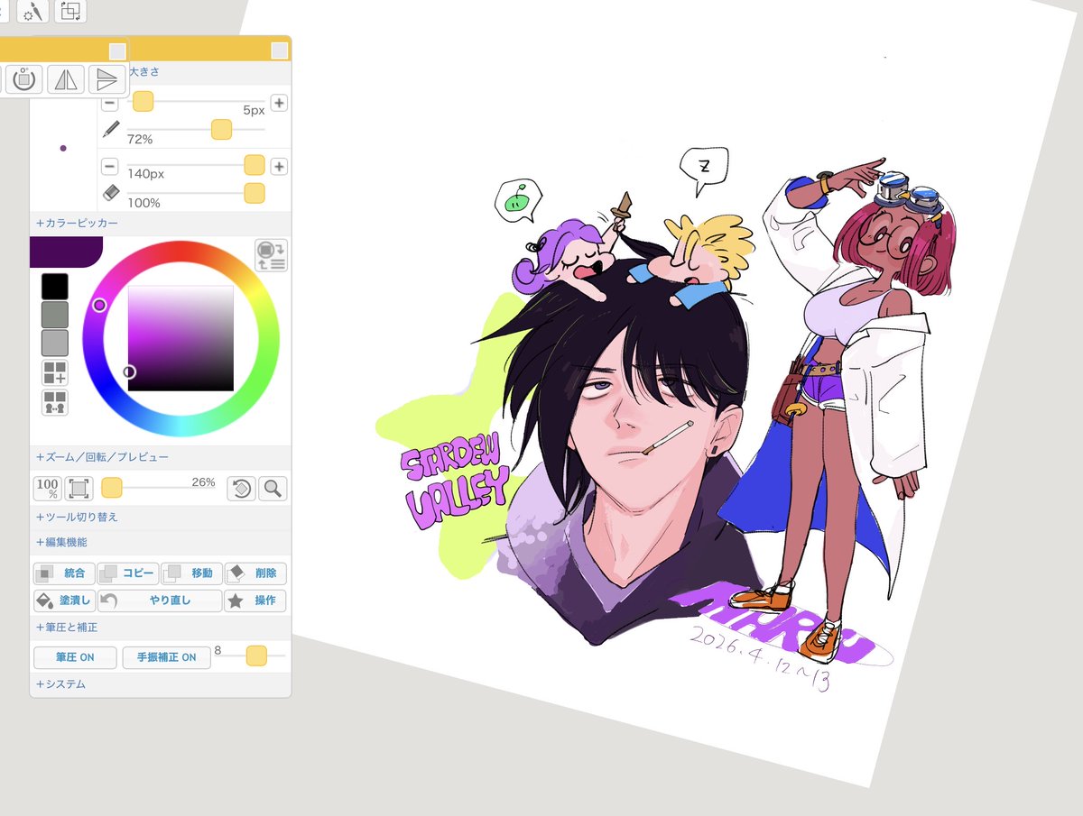The width and height of the screenshot is (1083, 816).
Task: Click the saturation brightness square
Action: coord(180,338)
